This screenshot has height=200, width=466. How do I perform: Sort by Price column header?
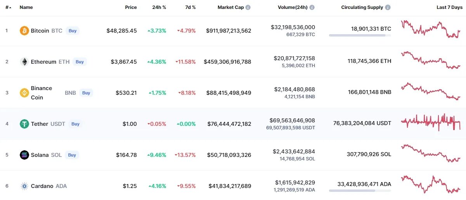(131, 7)
